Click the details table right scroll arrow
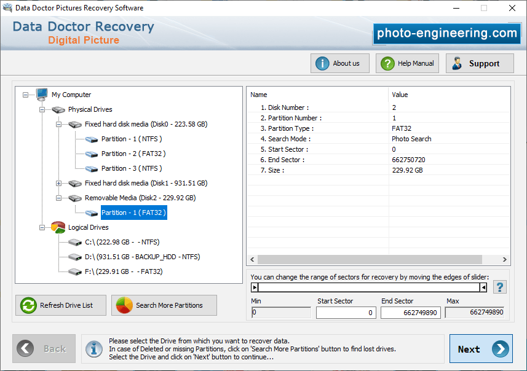527x371 pixels. point(504,260)
